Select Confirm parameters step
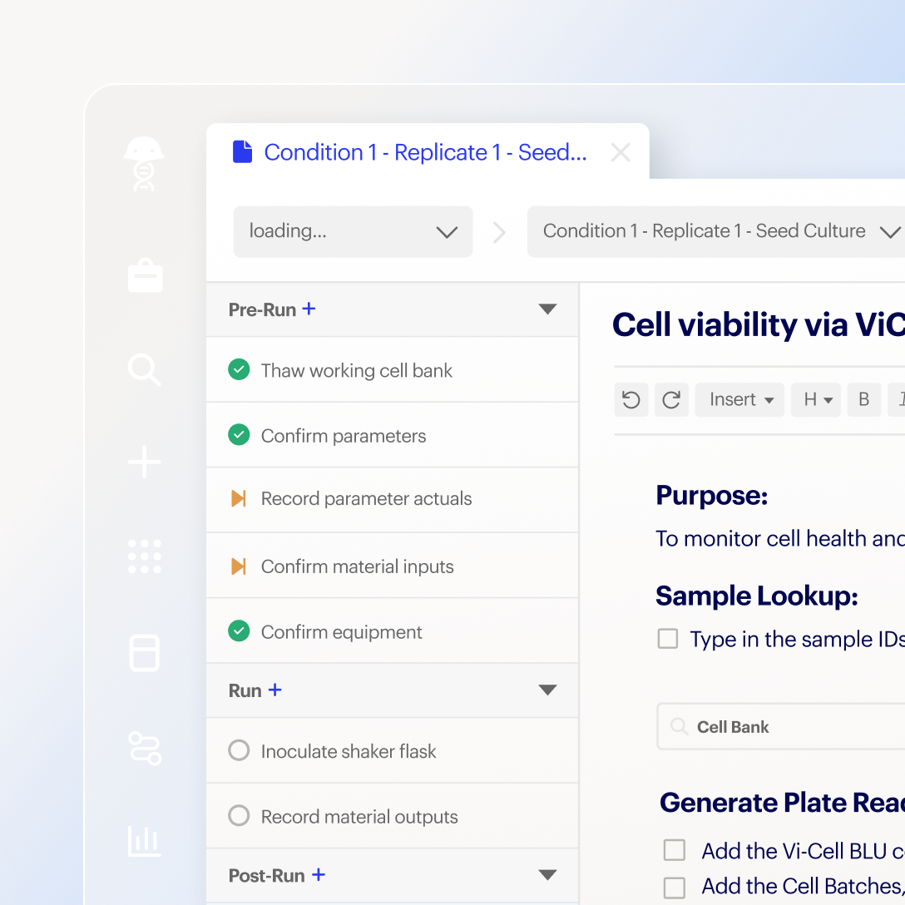 (x=393, y=435)
